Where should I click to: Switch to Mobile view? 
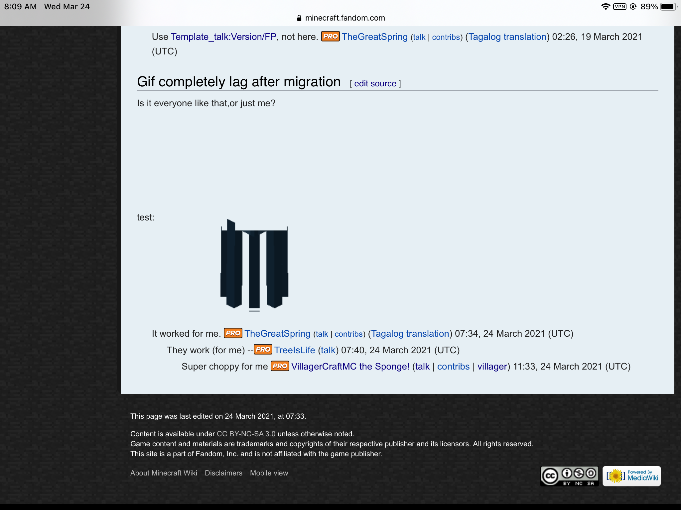tap(269, 473)
